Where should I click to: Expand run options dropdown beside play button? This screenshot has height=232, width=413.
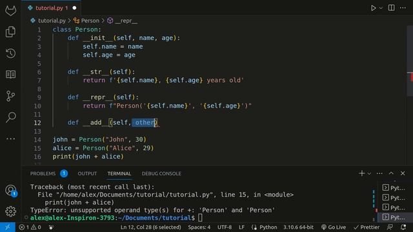[381, 8]
